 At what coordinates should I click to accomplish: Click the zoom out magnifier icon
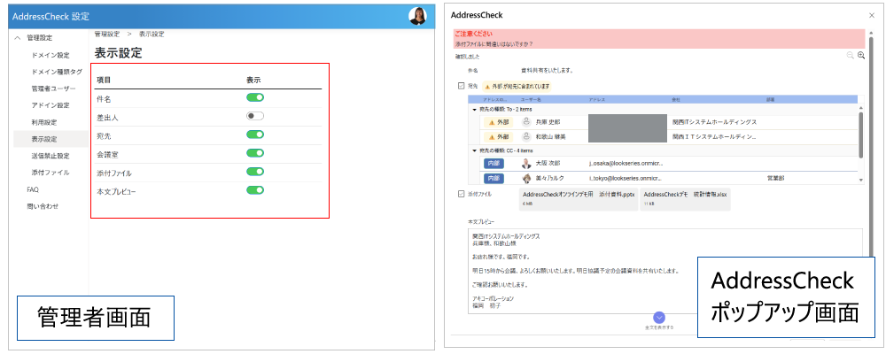point(851,56)
